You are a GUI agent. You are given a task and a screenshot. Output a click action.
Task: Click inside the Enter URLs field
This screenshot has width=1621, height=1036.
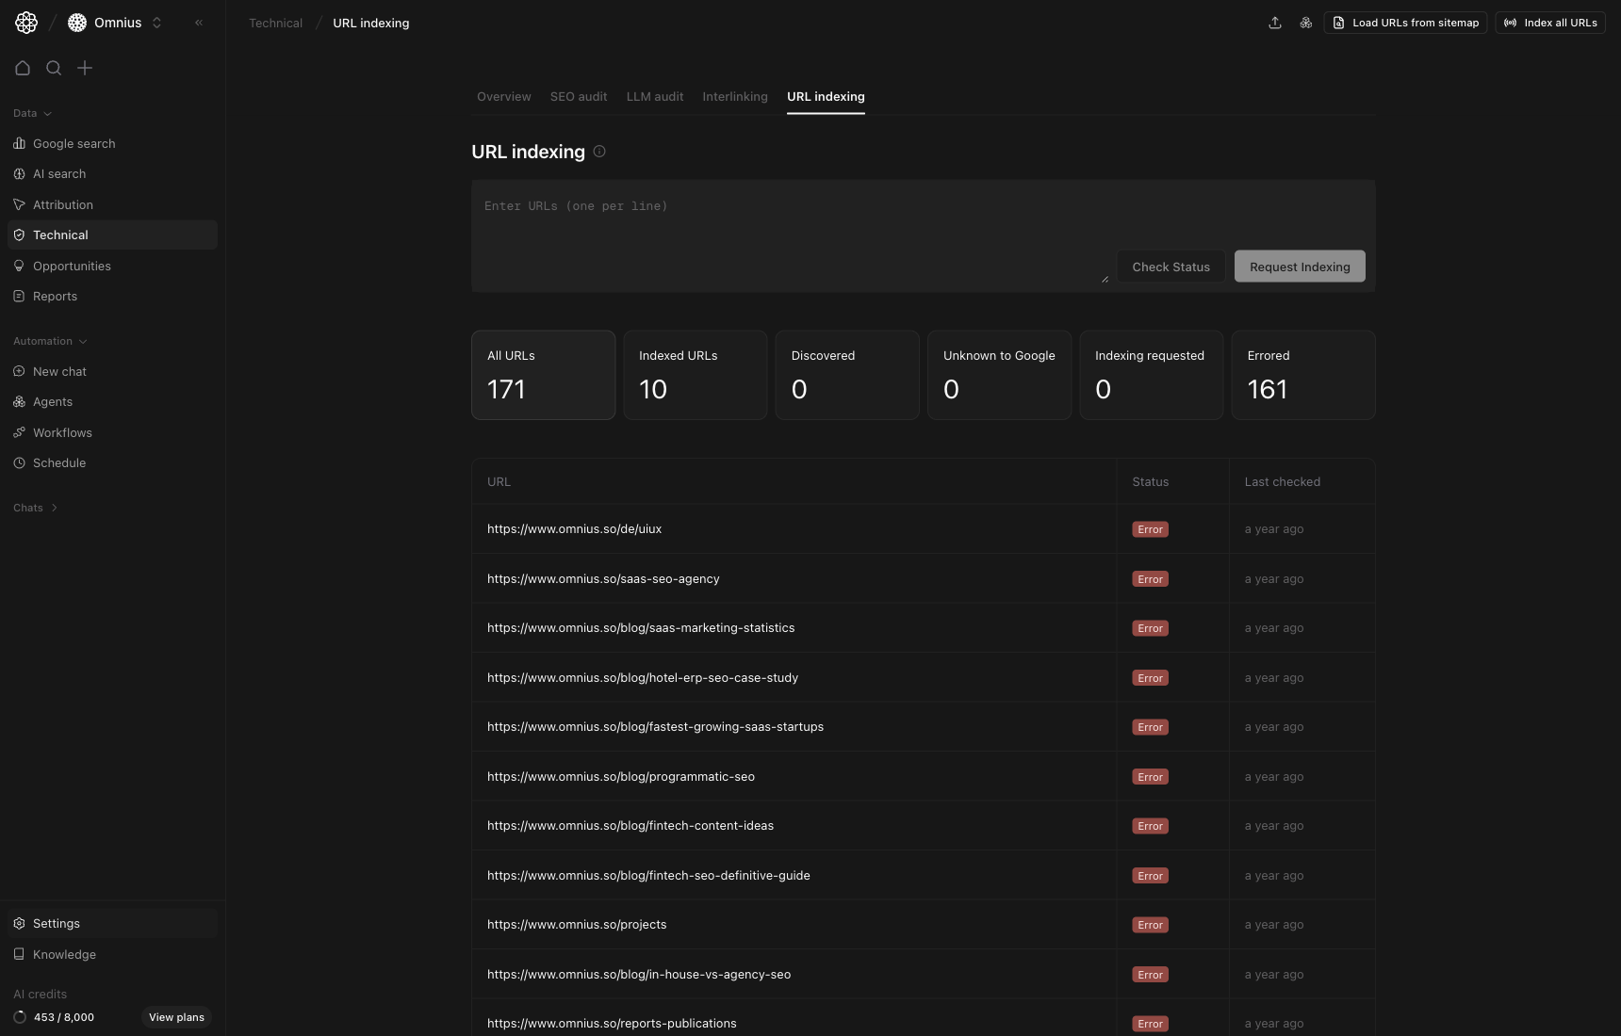pos(792,226)
